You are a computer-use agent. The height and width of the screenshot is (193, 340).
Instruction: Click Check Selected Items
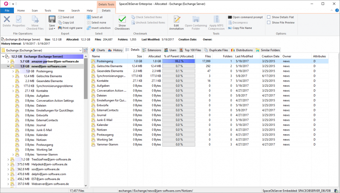pos(147,17)
